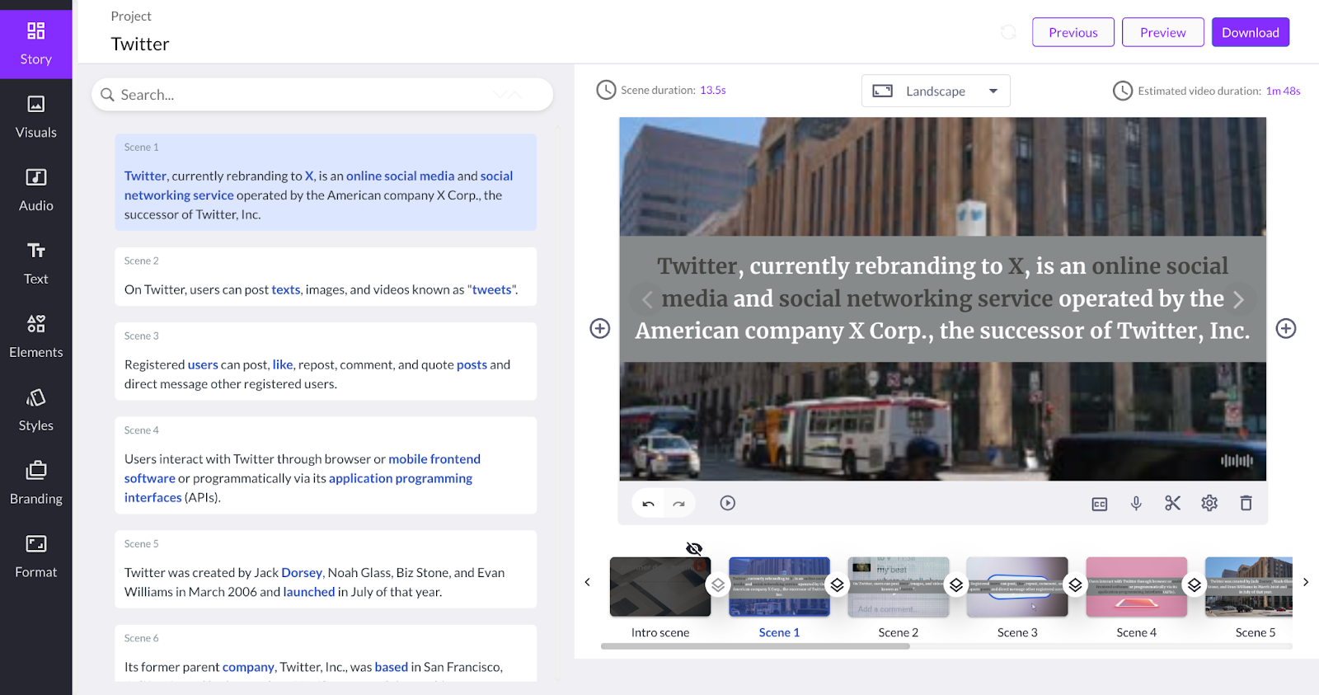Select the Scene 4 thumbnail
Image resolution: width=1319 pixels, height=695 pixels.
click(x=1137, y=586)
